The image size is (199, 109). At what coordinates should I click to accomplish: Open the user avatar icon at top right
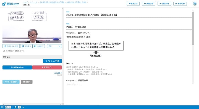[195, 4]
